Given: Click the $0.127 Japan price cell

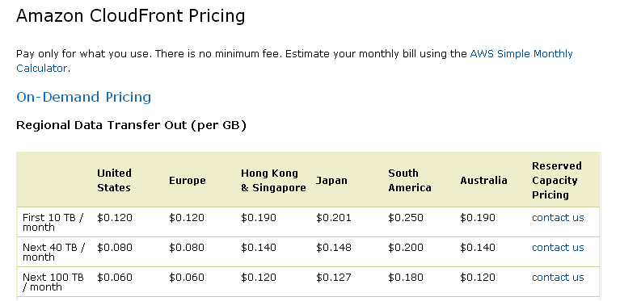Looking at the screenshot, I should 333,278.
